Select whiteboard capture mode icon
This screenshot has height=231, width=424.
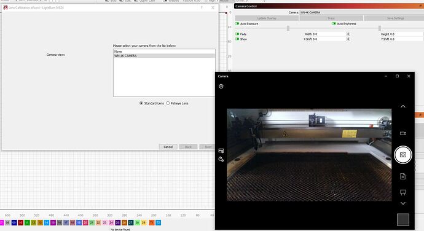click(x=403, y=192)
